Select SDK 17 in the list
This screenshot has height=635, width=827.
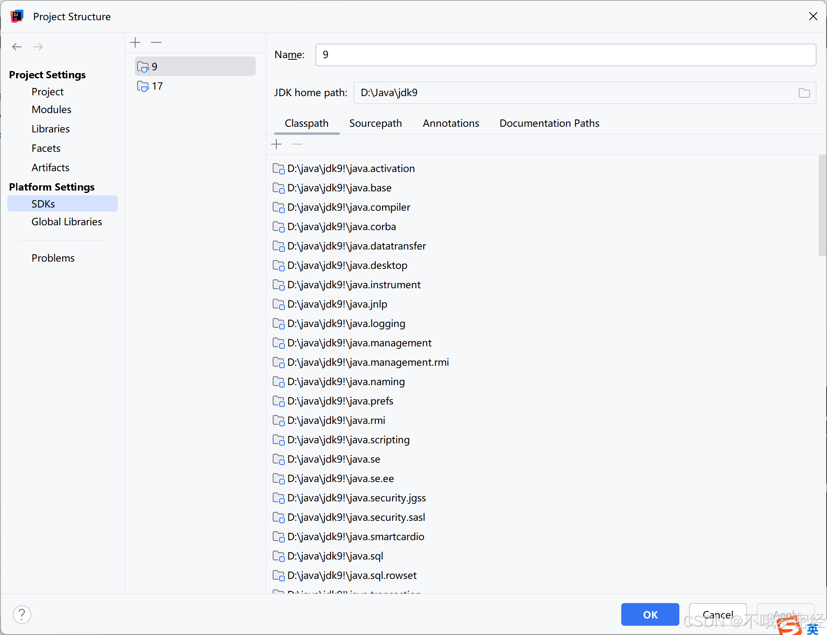(157, 86)
